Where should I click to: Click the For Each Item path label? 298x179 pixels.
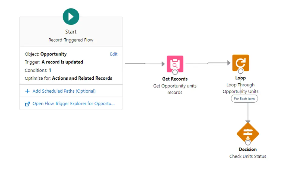(244, 99)
